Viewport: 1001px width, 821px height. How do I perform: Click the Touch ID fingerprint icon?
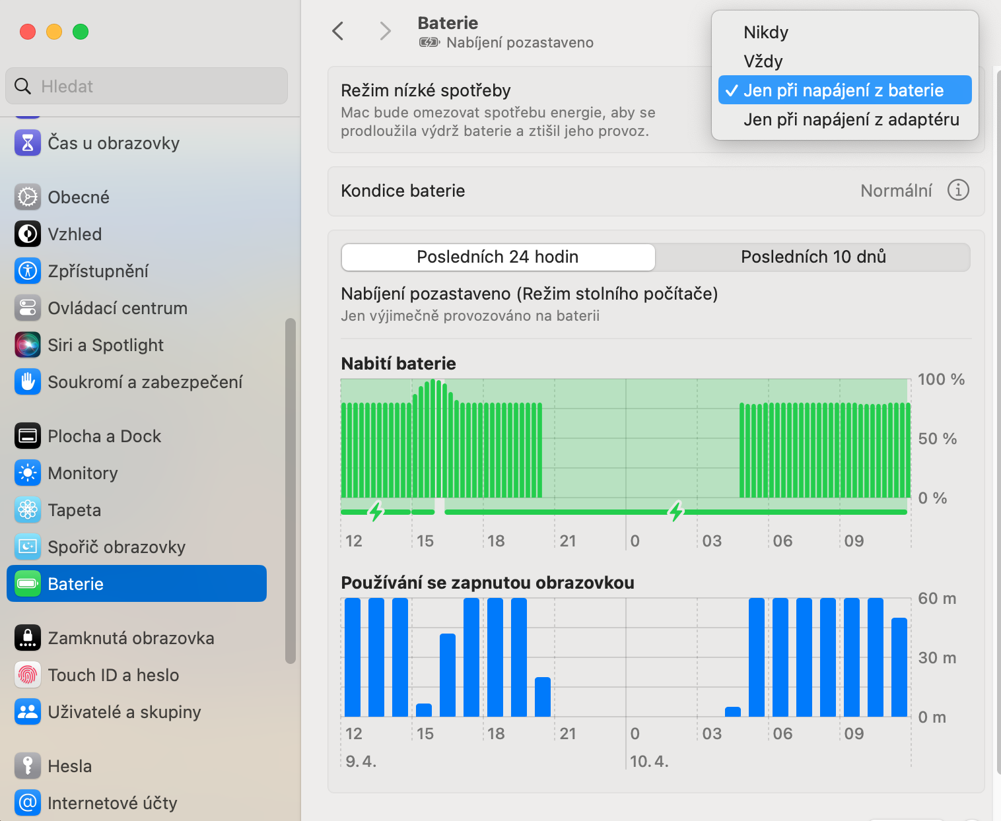click(28, 675)
